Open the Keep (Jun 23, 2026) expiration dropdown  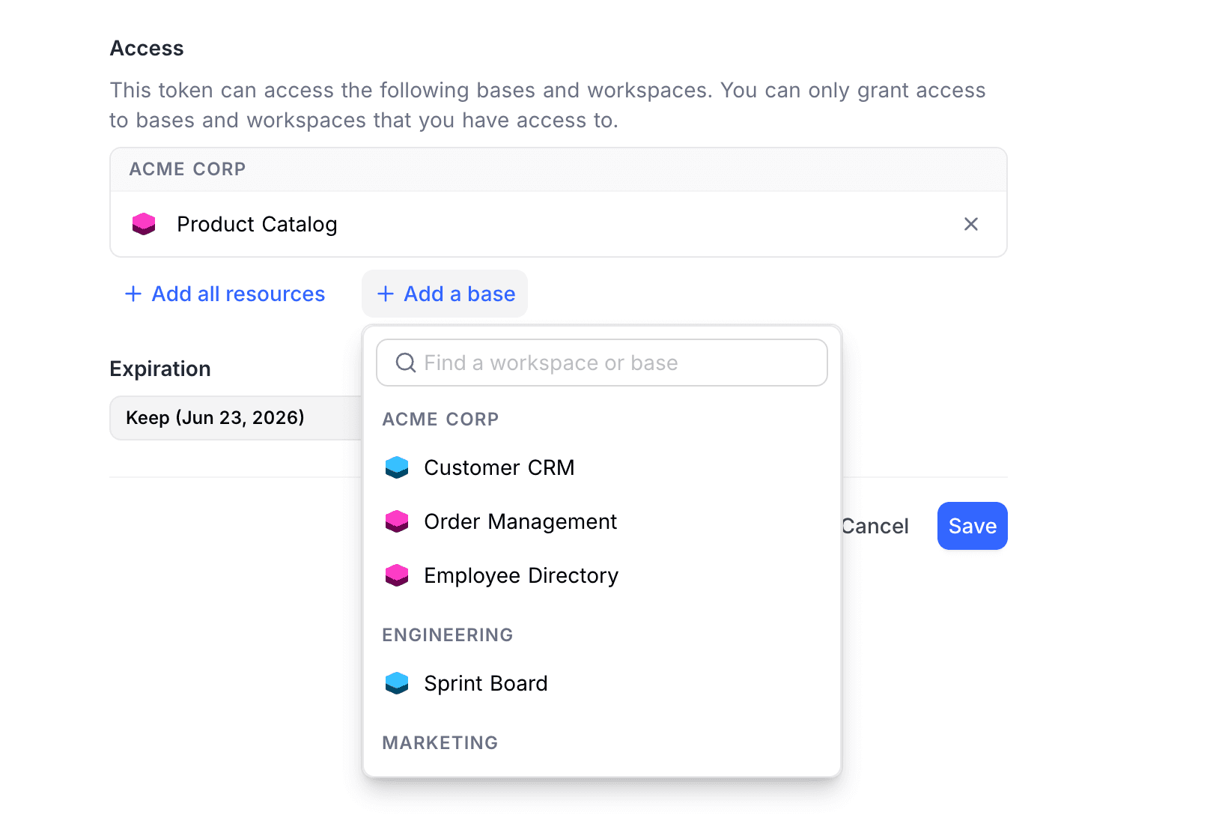pos(215,417)
